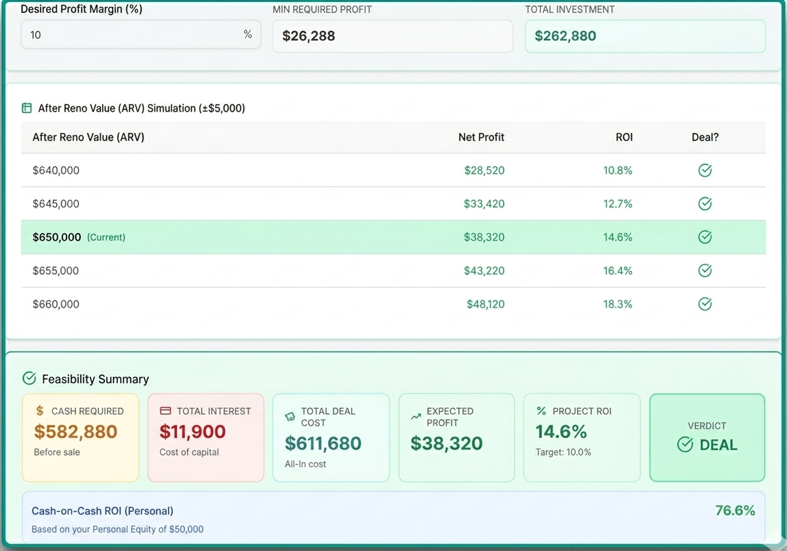The image size is (787, 551).
Task: Click the check verdict icon inside the DEAL card
Action: click(x=684, y=444)
